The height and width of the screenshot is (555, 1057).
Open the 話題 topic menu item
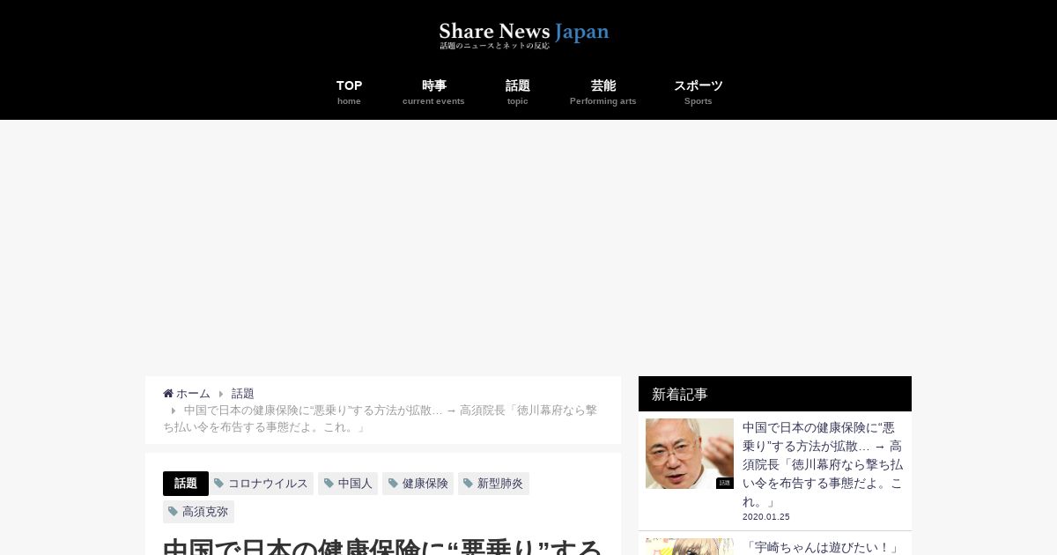click(x=518, y=92)
